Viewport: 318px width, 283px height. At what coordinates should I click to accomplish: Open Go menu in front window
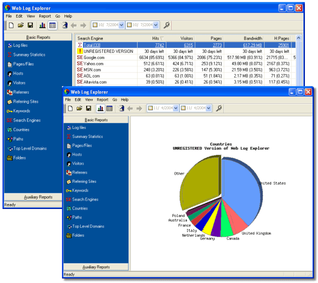[x=114, y=100]
